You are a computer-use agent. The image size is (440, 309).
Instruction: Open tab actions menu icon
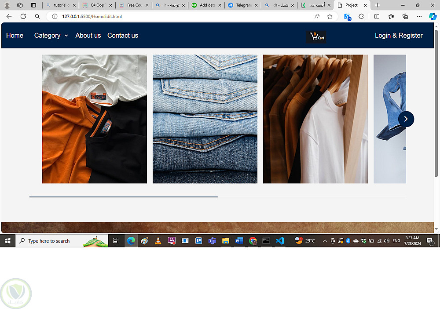[x=33, y=5]
